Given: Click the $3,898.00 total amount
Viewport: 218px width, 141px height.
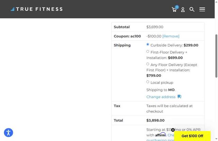Looking at the screenshot, I should tap(155, 120).
